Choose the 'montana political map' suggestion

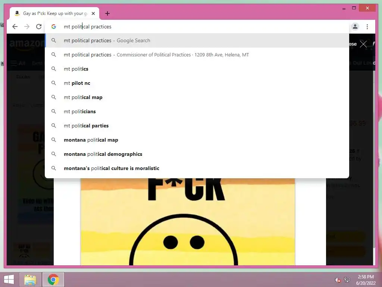coord(197,140)
